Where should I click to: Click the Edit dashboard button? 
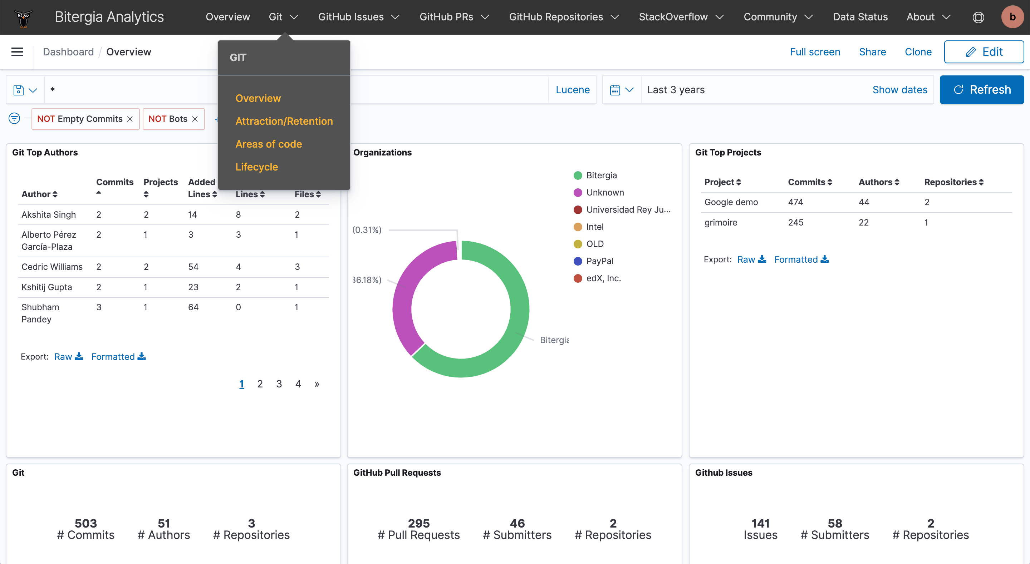(984, 52)
